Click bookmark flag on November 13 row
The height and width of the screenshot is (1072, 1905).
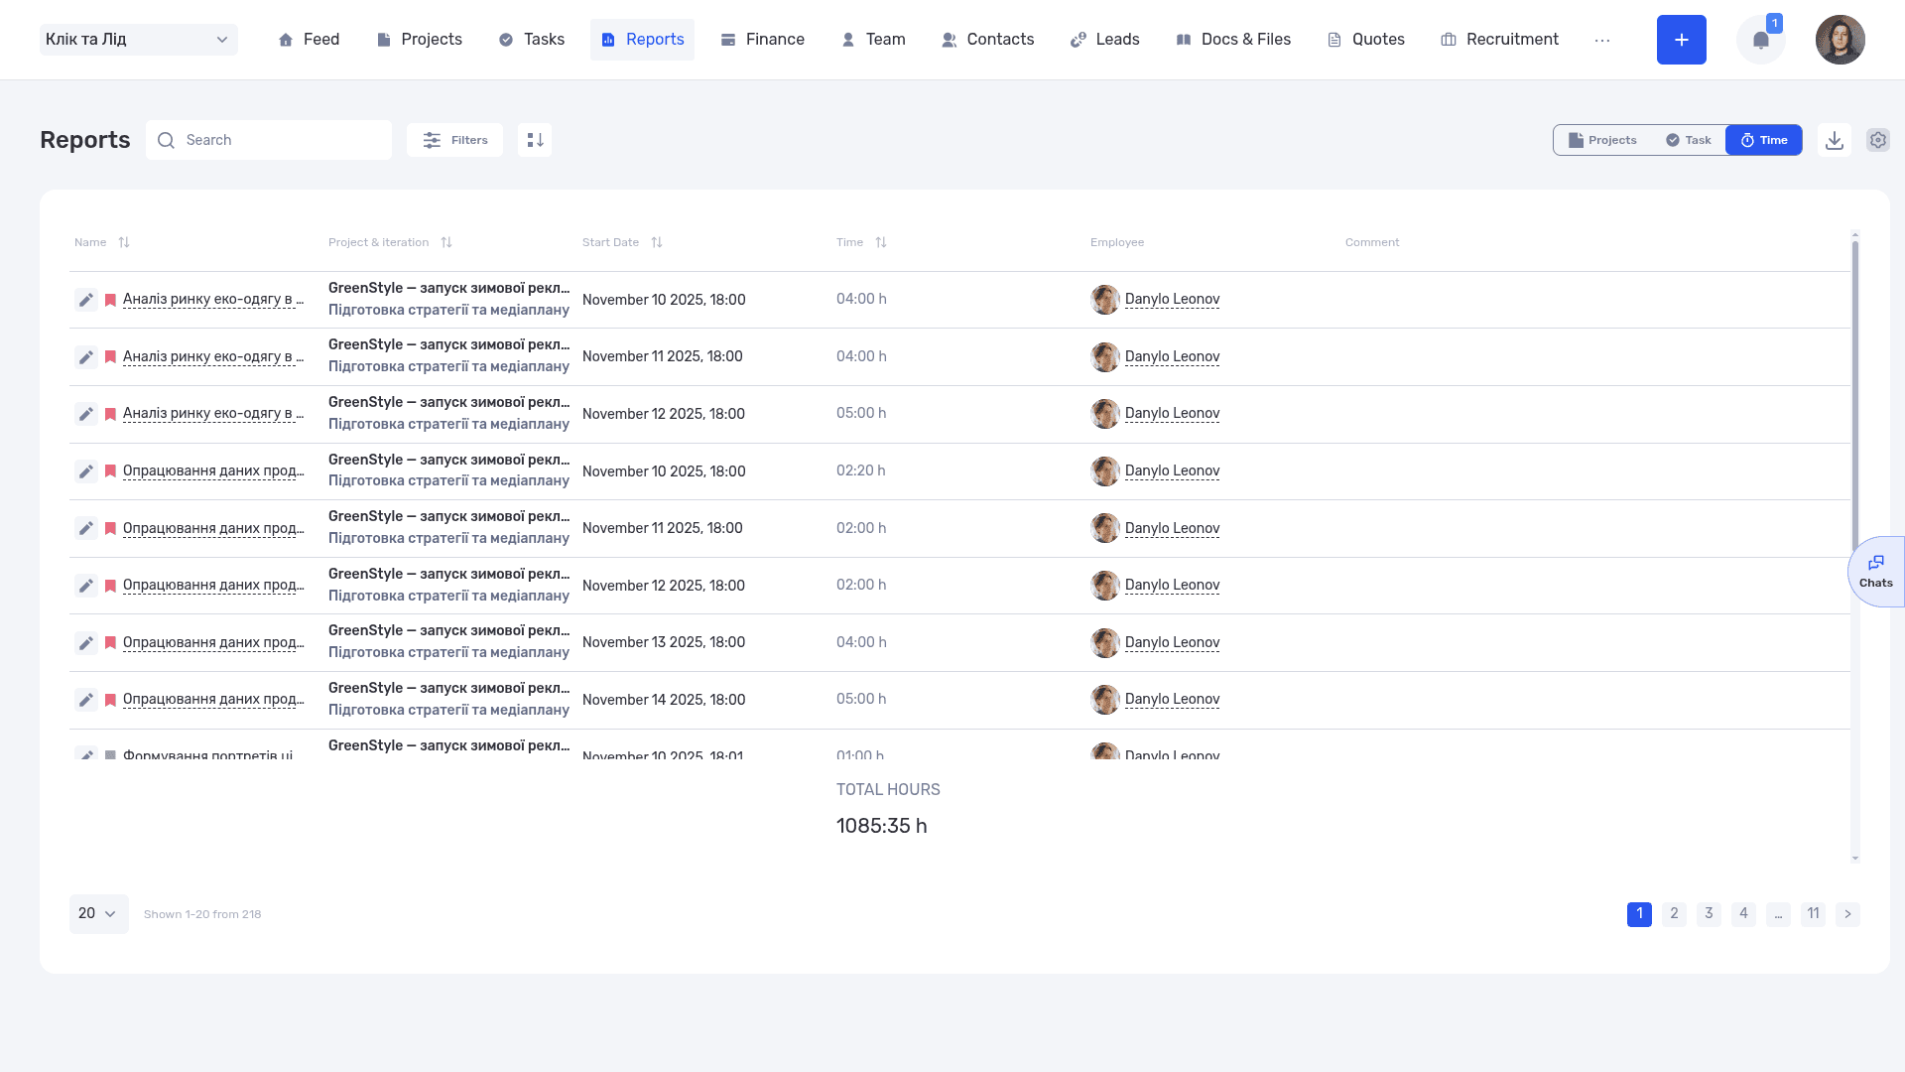pyautogui.click(x=110, y=643)
